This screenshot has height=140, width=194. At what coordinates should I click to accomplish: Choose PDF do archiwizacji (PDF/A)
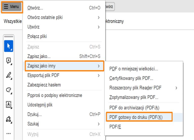click(x=134, y=108)
